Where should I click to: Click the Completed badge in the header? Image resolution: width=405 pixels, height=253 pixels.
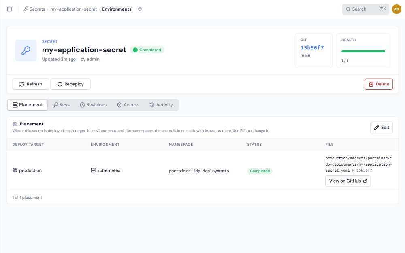(147, 50)
